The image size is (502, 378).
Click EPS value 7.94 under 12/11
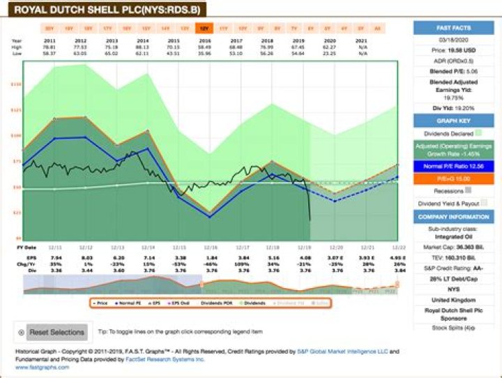click(x=56, y=258)
